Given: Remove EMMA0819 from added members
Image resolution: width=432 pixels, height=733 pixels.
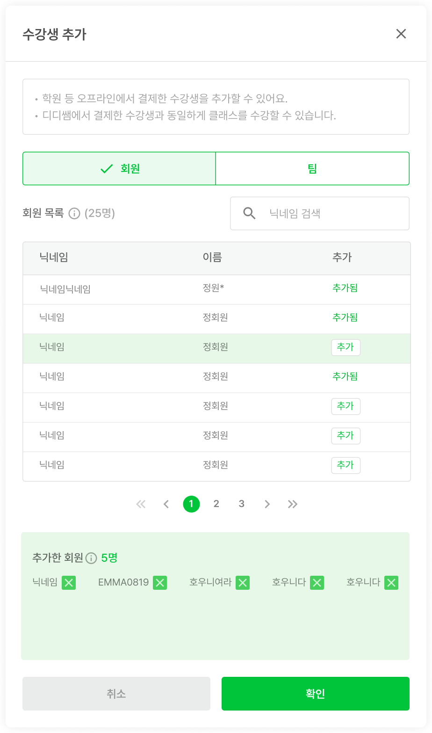Looking at the screenshot, I should click(x=160, y=583).
